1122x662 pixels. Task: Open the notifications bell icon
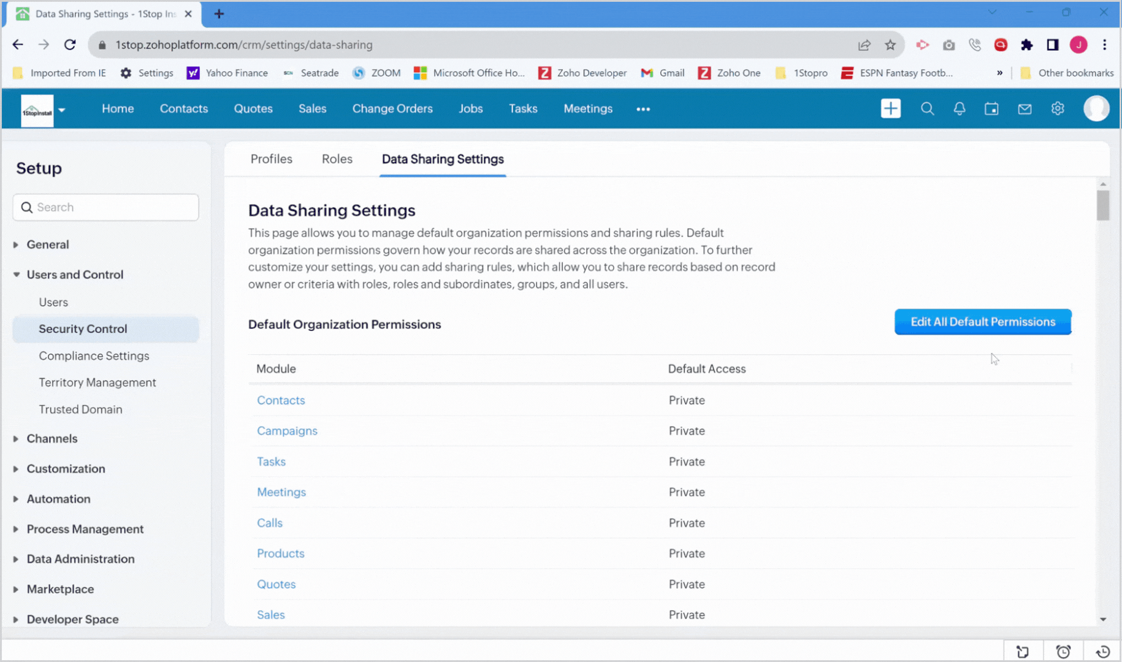click(960, 108)
